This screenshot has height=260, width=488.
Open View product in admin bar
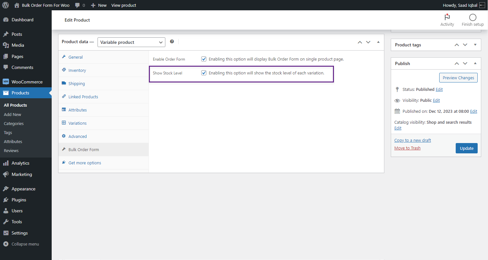(124, 5)
